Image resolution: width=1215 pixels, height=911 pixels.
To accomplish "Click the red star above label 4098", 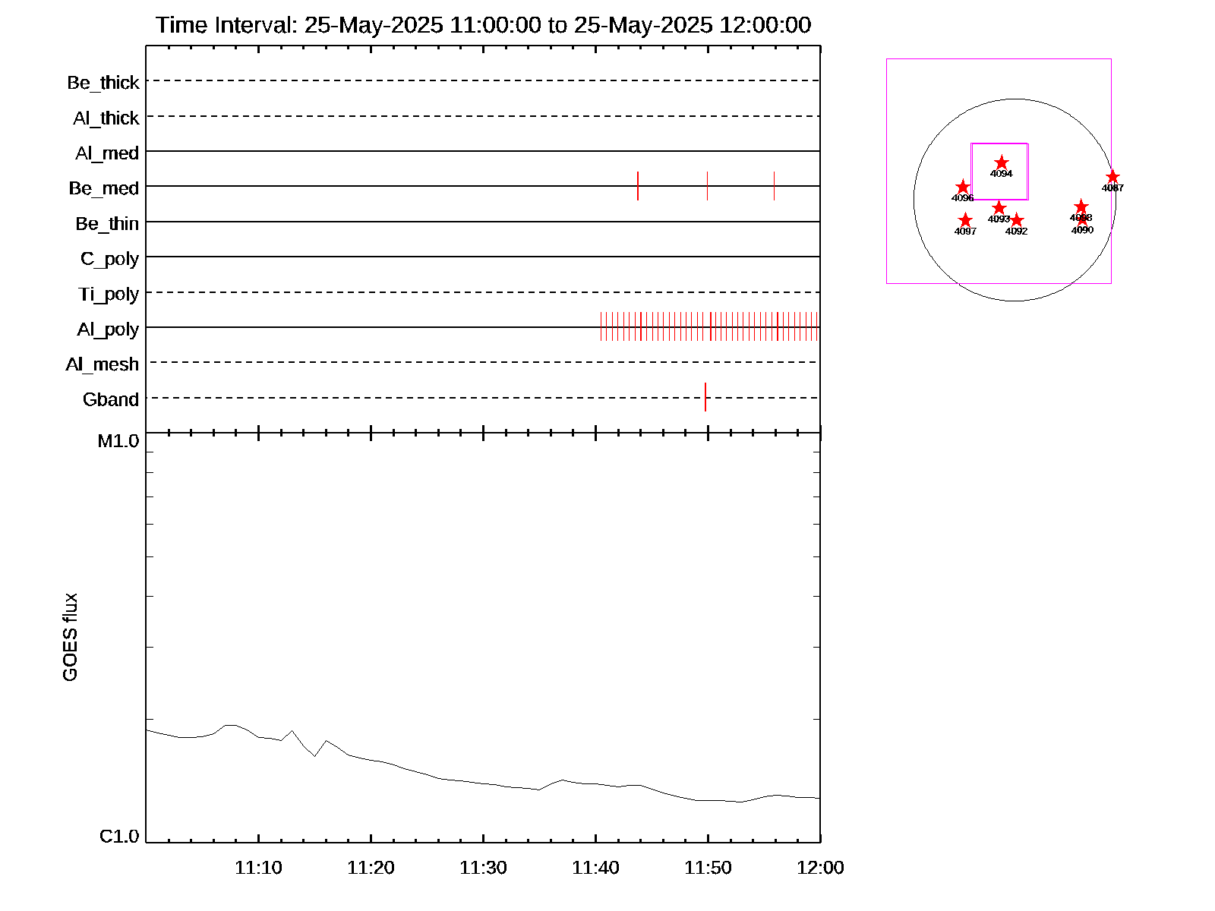I will 1081,206.
